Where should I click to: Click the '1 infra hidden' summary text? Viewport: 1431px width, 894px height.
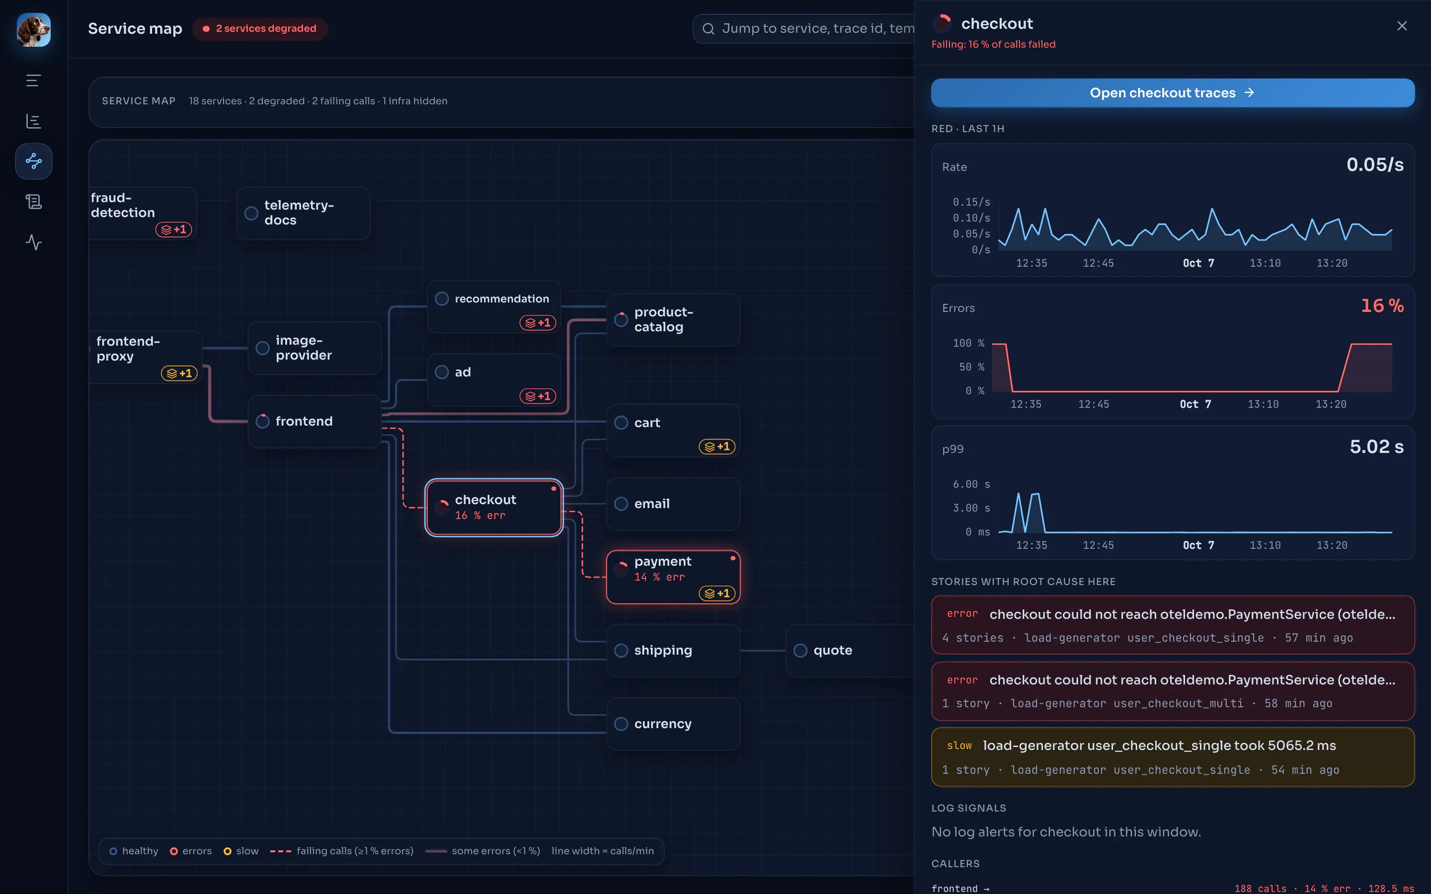414,101
